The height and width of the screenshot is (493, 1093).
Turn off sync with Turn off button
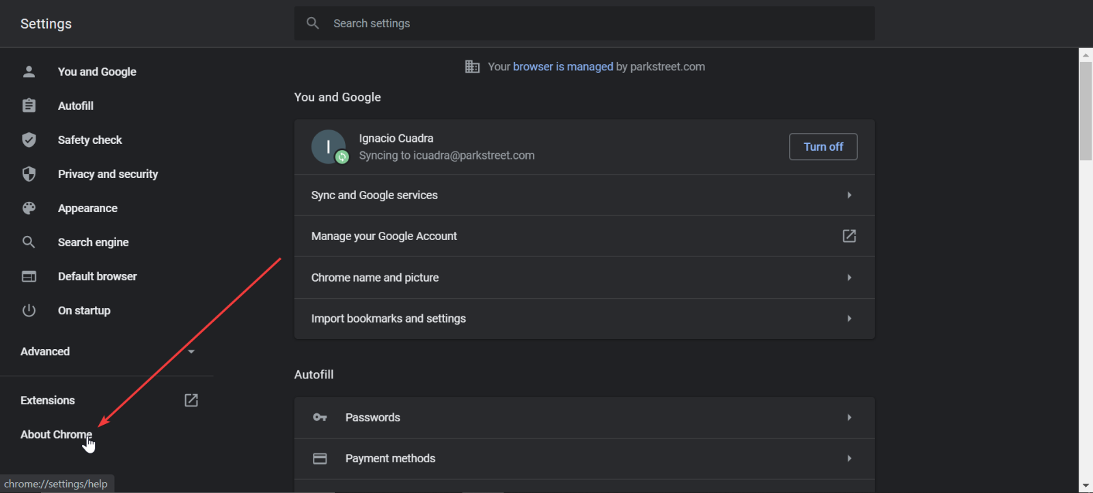click(823, 147)
